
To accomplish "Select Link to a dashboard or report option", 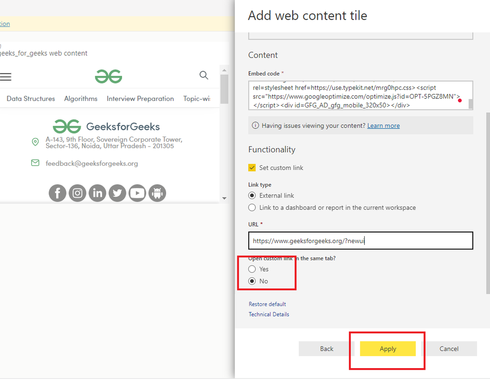I will [x=252, y=208].
